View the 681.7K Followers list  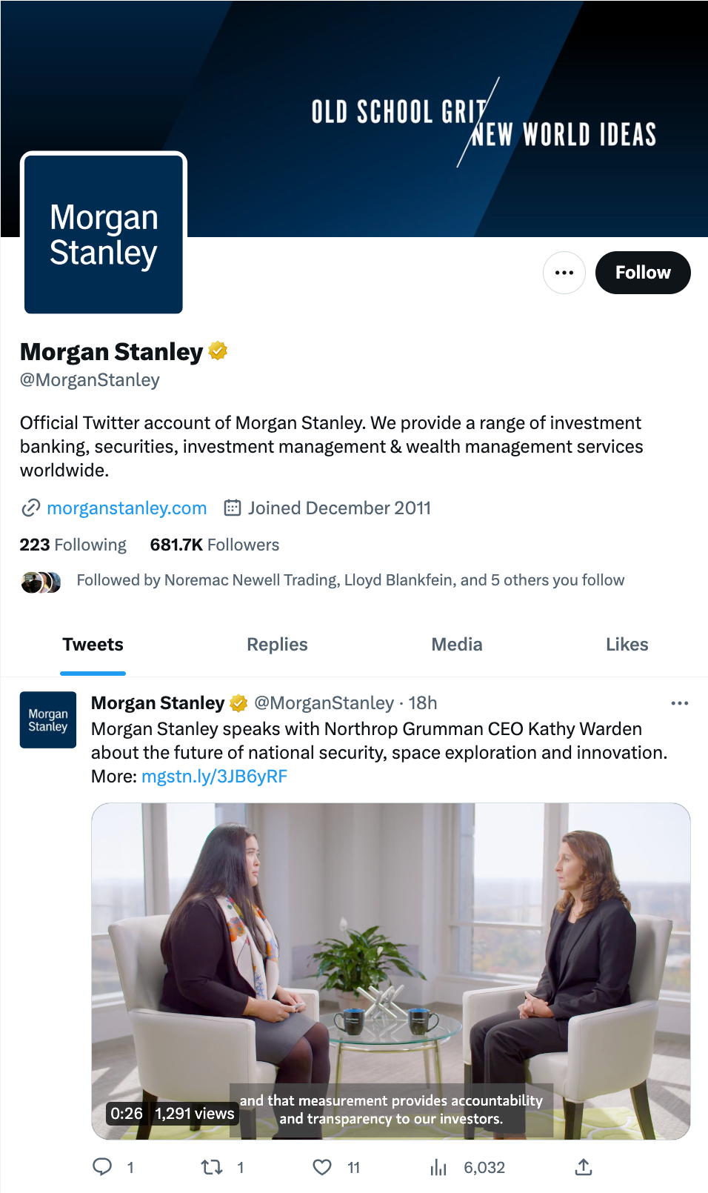tap(215, 545)
